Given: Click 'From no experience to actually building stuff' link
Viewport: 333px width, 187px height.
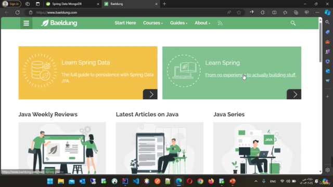Looking at the screenshot, I should point(251,75).
